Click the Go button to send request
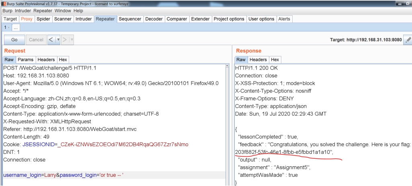The height and width of the screenshot is (186, 412). (x=14, y=40)
